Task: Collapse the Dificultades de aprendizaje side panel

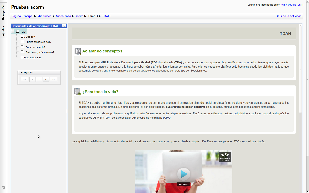Action: pos(64,26)
